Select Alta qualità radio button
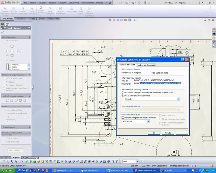Screen dimensions: 216x173 coord(7,138)
